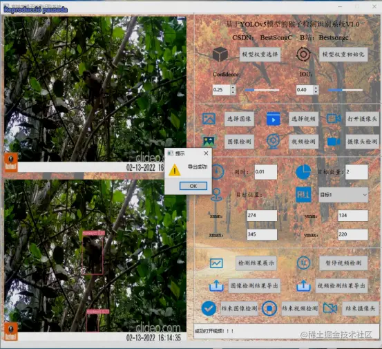Click the 用时 field showing 0.01
The image size is (382, 349).
(266, 172)
